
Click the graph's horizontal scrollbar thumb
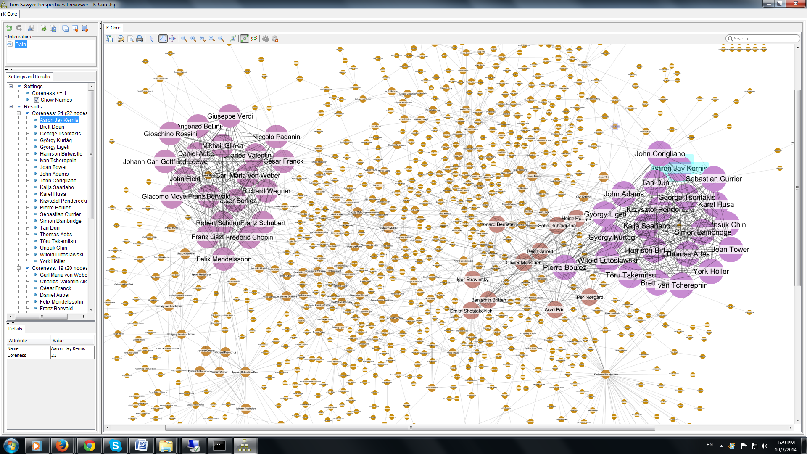[410, 428]
